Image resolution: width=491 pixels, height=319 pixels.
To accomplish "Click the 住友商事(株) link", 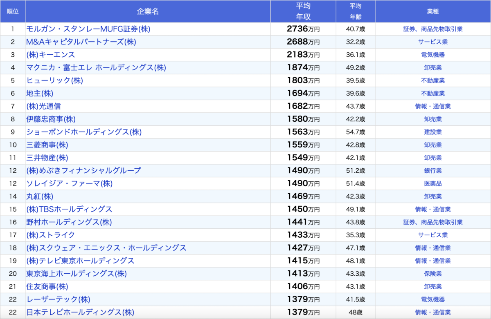I will 47,286.
